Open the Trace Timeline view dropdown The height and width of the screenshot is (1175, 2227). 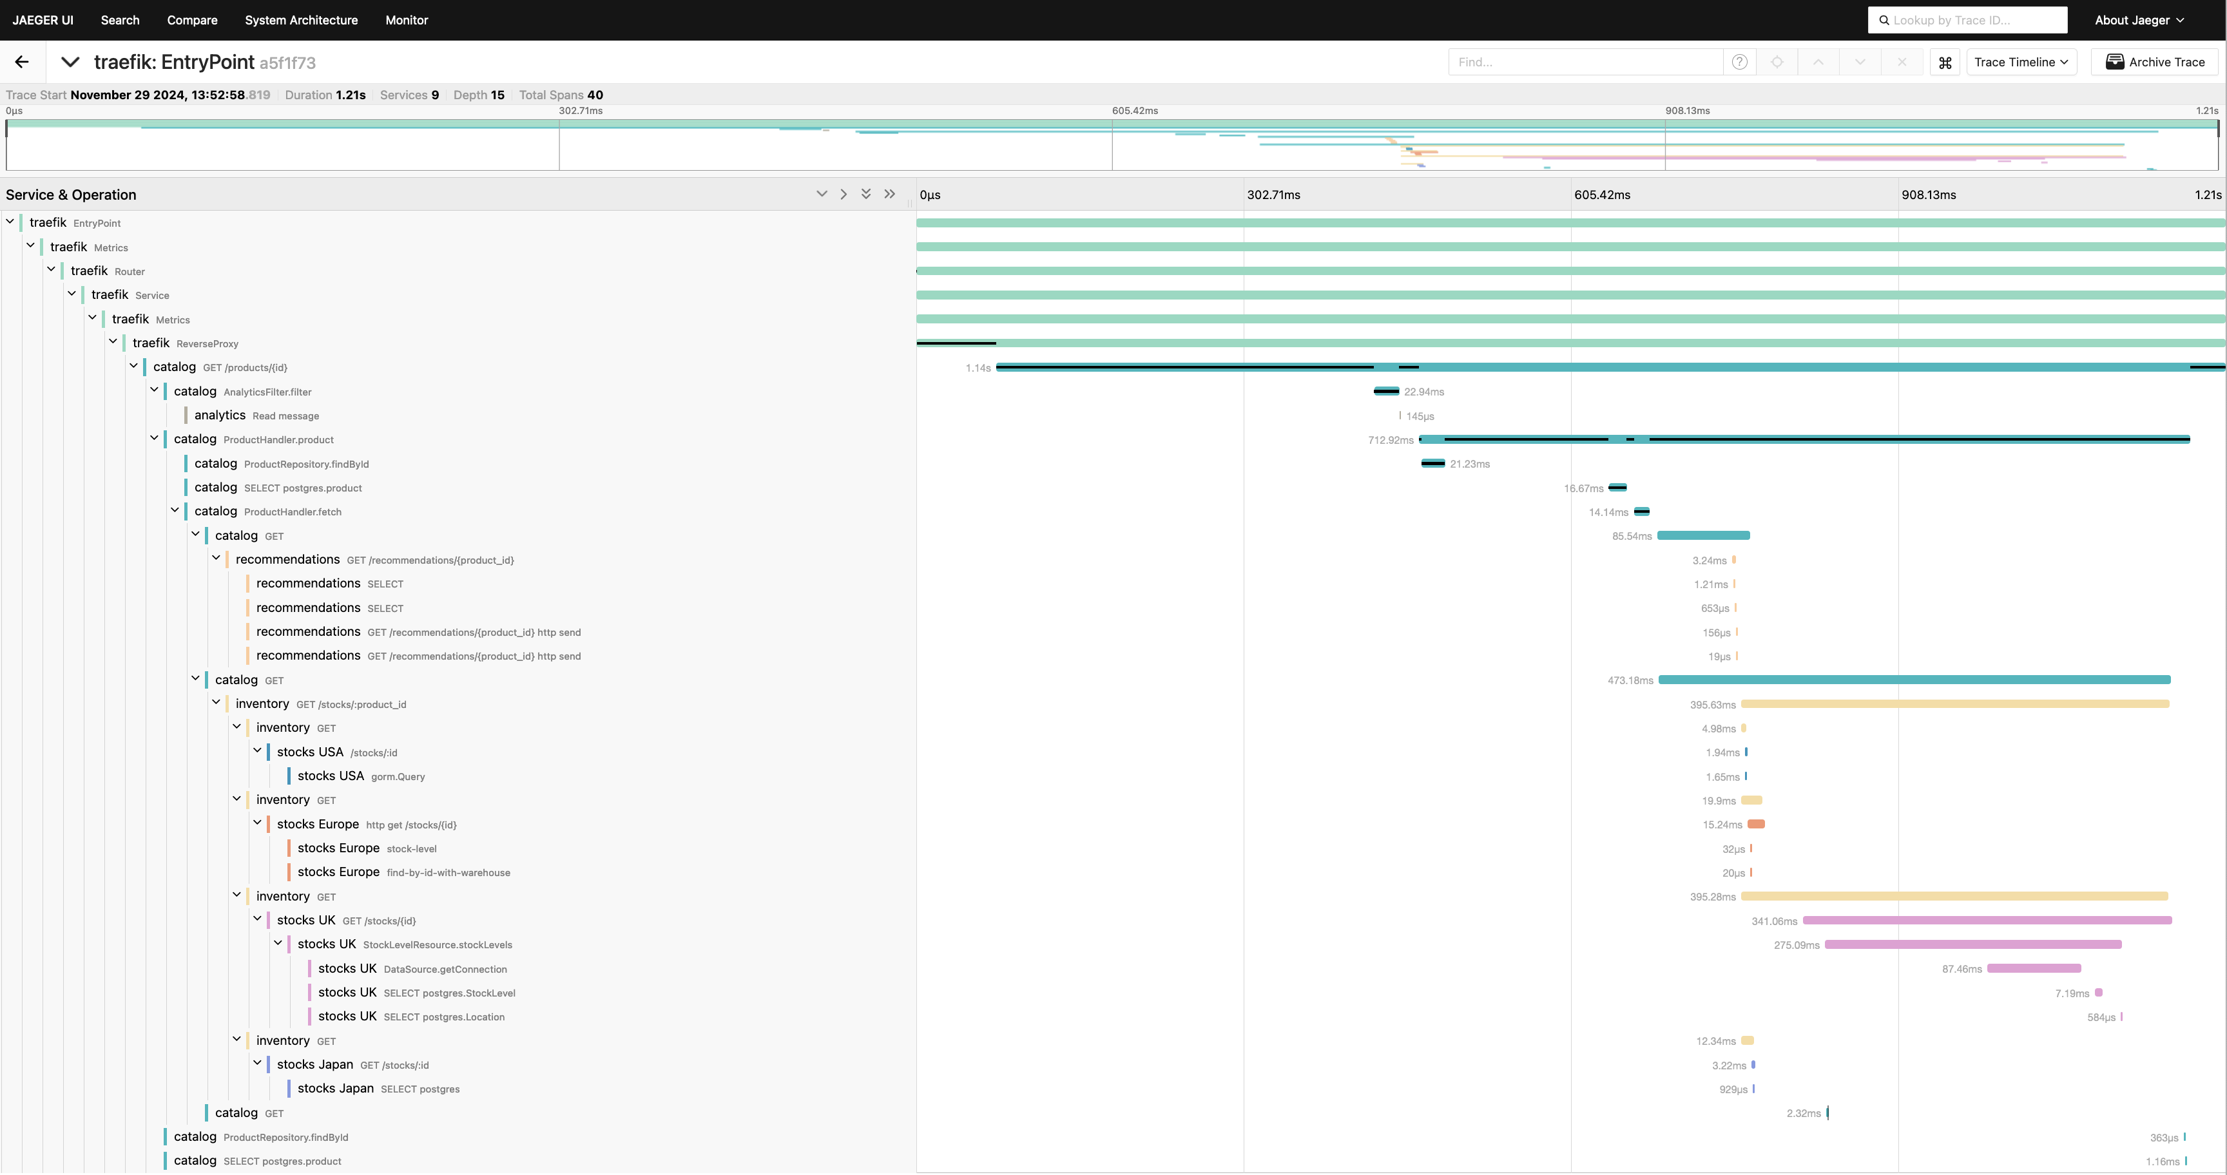pyautogui.click(x=2020, y=62)
